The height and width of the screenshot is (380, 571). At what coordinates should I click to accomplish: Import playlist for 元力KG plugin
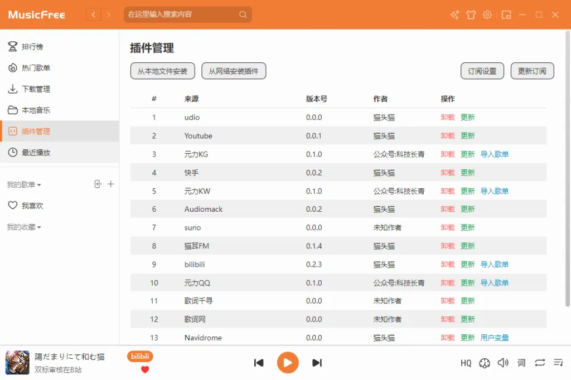tap(494, 154)
